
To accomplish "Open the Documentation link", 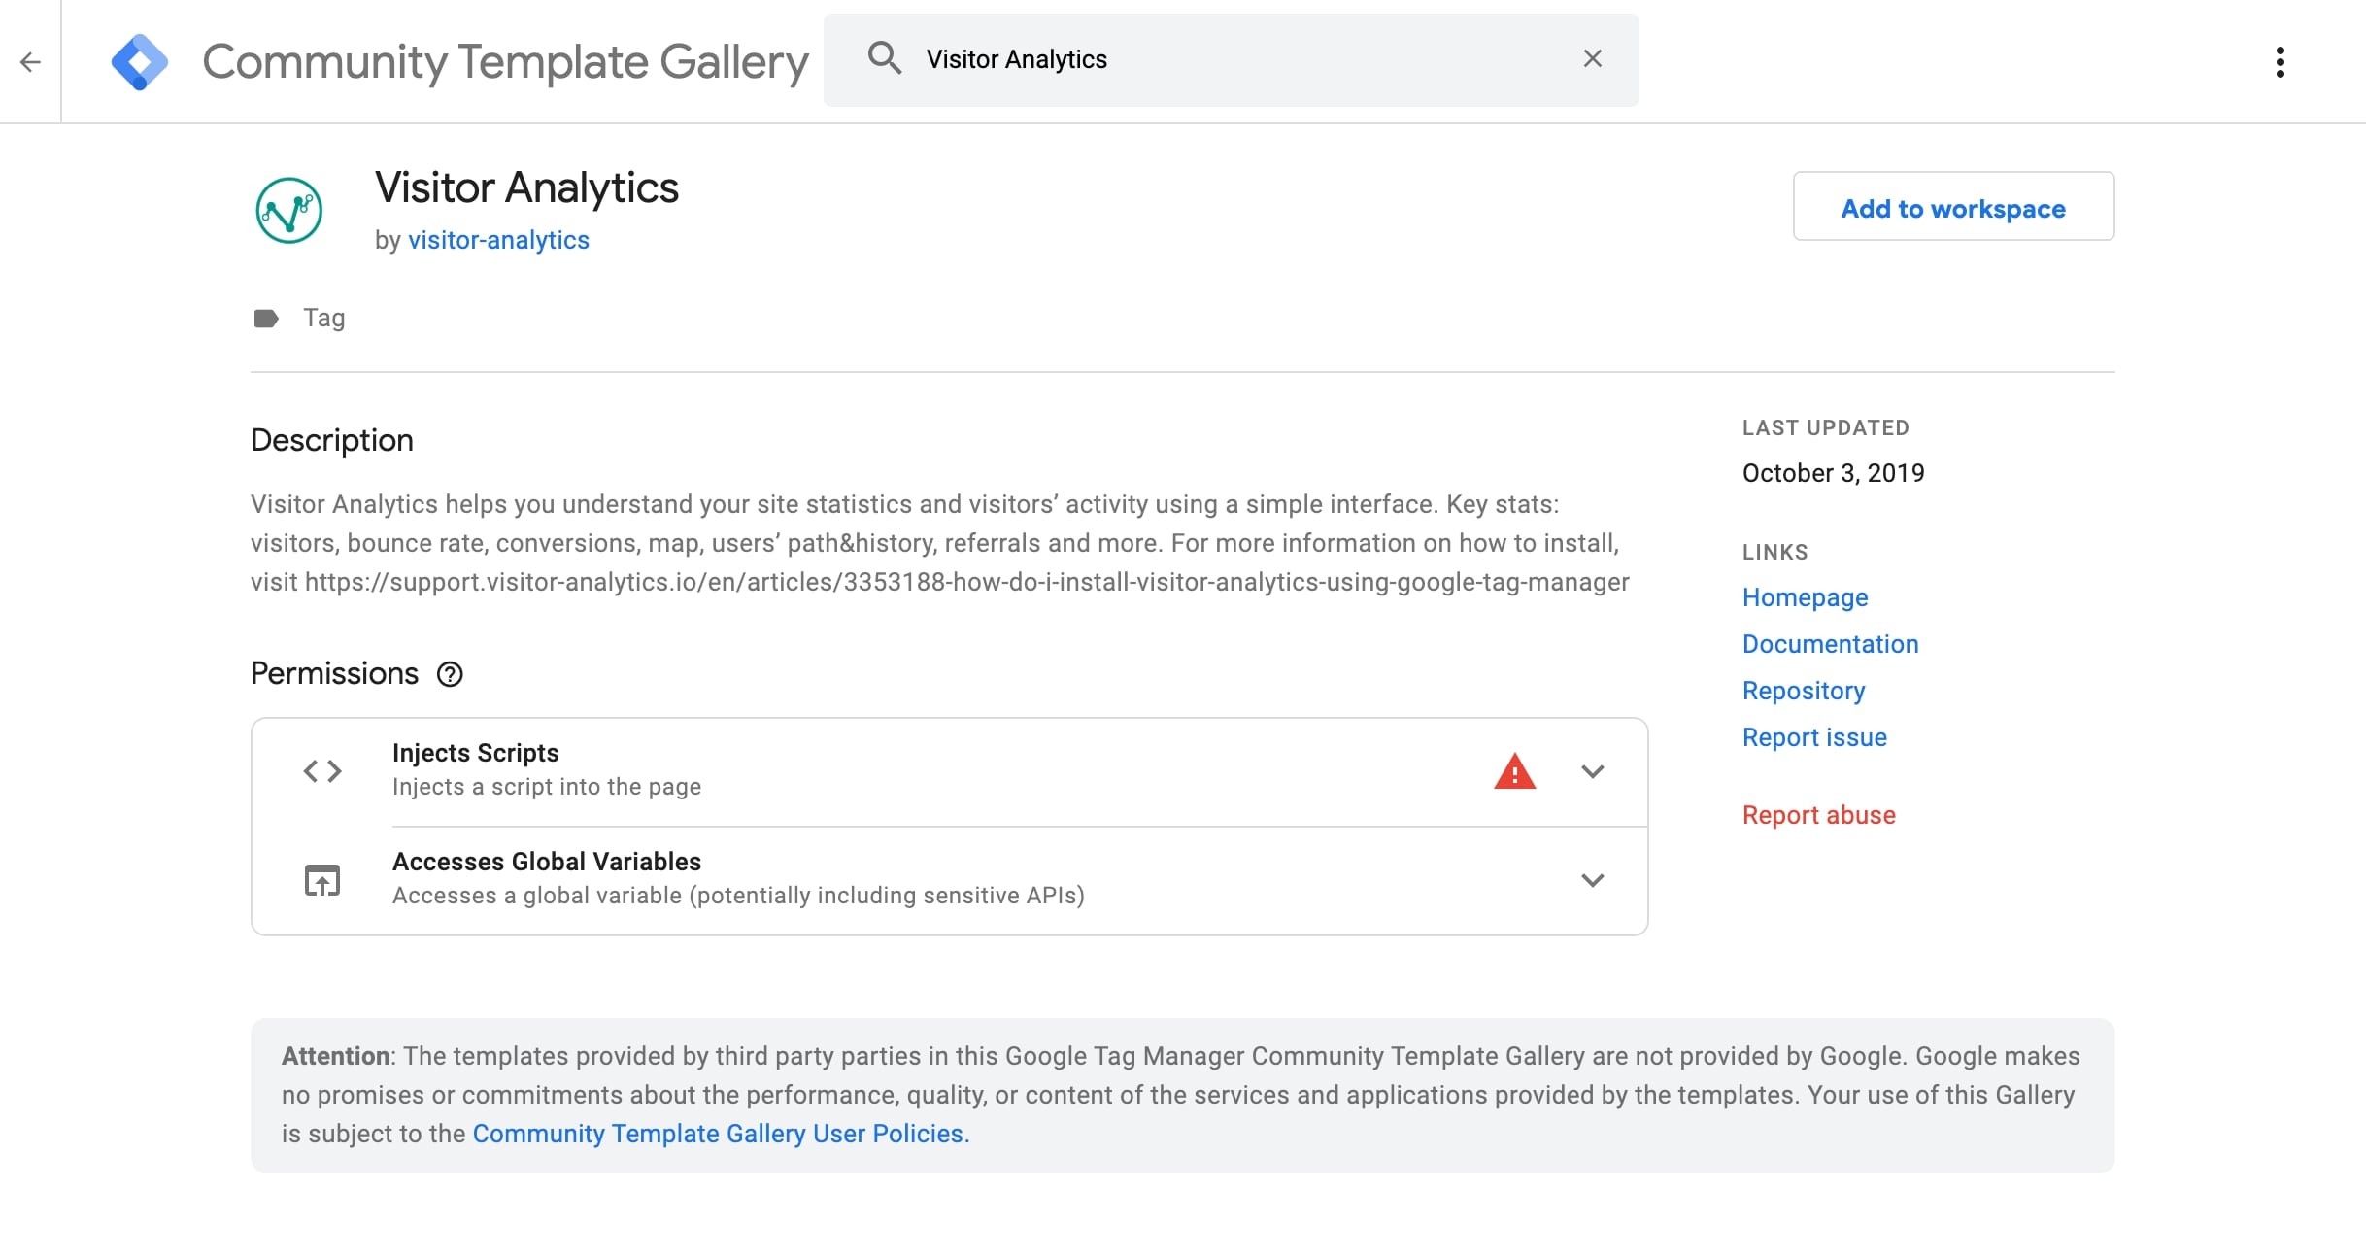I will 1830,644.
